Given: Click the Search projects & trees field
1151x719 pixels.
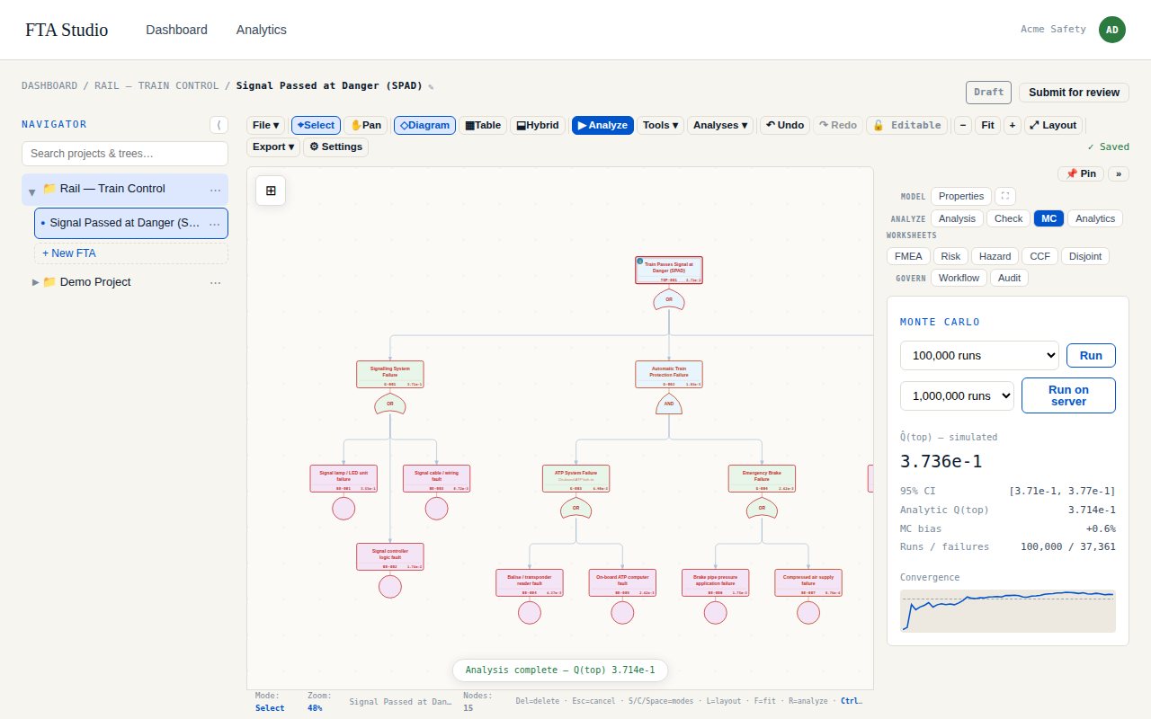Looking at the screenshot, I should [x=125, y=154].
